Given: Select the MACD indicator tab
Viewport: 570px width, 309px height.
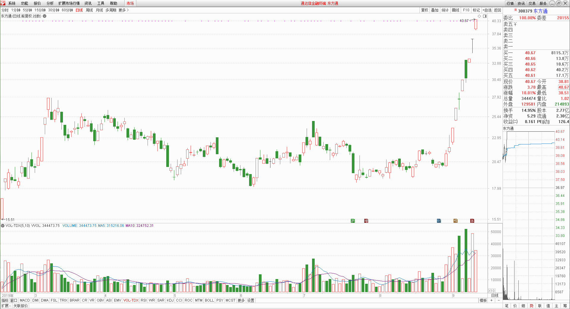Looking at the screenshot, I should [25, 300].
